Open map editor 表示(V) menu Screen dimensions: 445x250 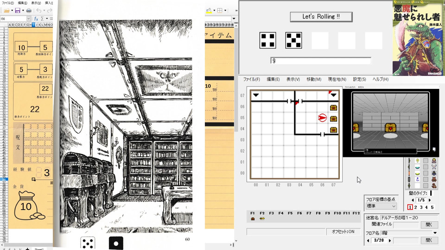tap(293, 79)
